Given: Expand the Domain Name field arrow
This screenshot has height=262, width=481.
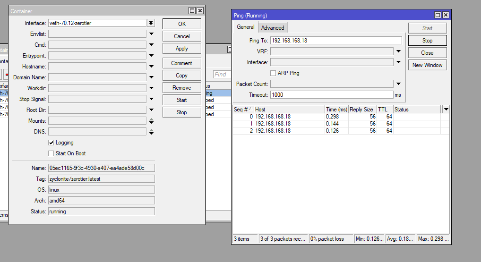Looking at the screenshot, I should tap(151, 77).
